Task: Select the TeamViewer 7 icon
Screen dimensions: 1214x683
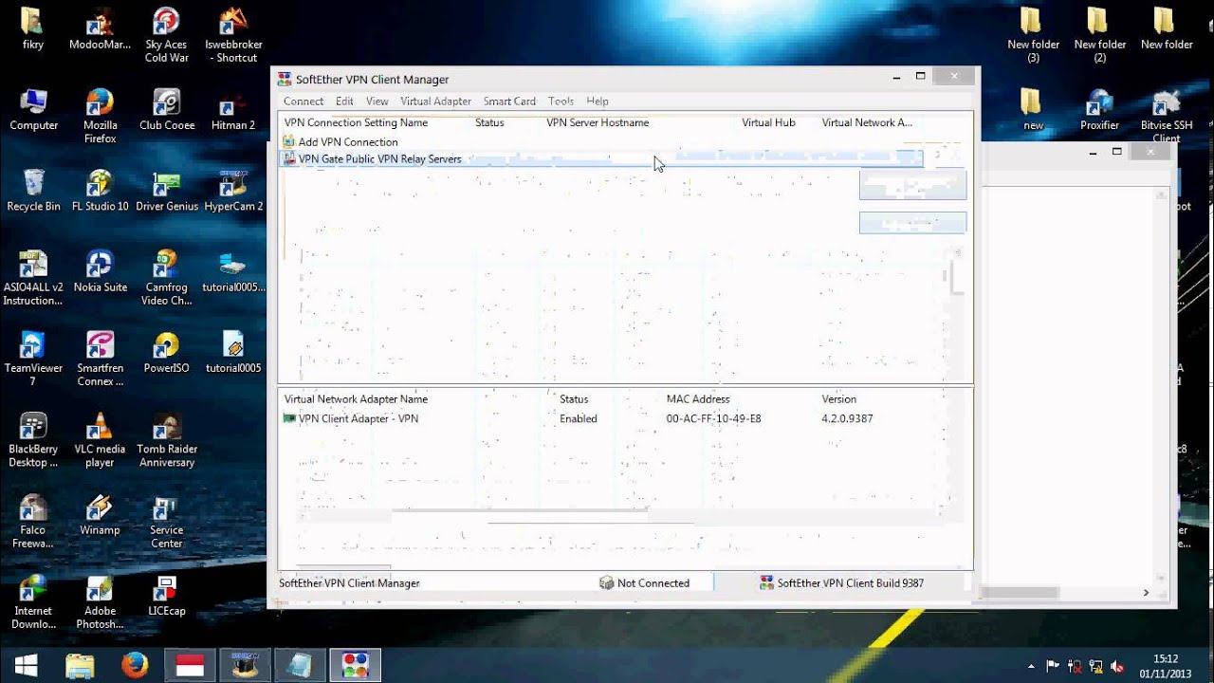Action: click(x=33, y=360)
